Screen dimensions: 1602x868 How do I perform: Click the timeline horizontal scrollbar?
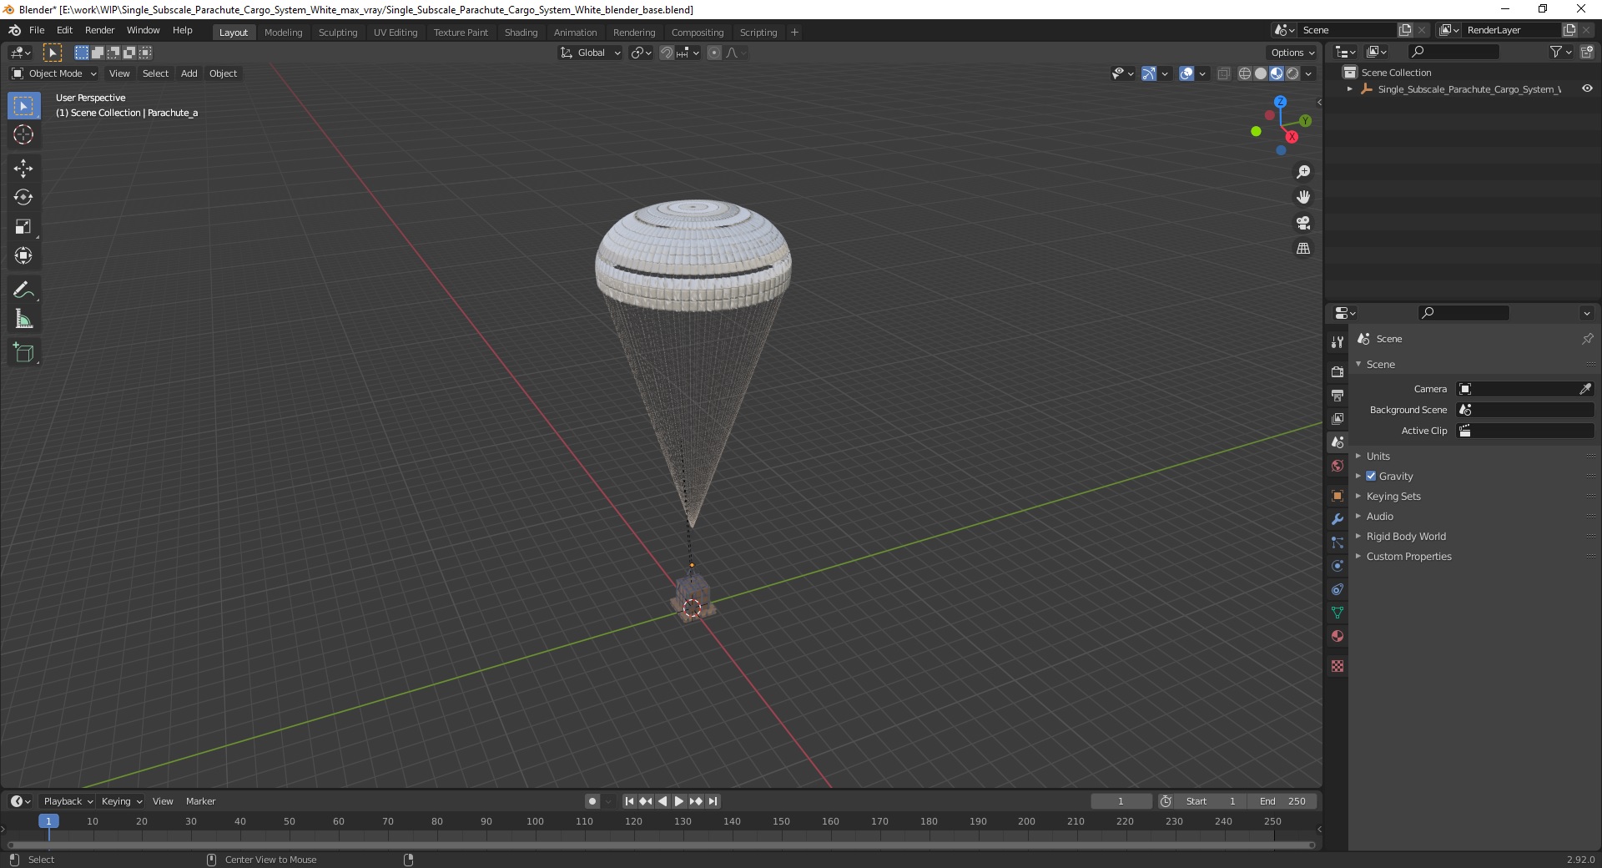point(659,845)
